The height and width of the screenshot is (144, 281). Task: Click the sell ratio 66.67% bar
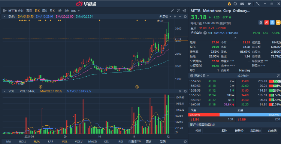pyautogui.click(x=250, y=115)
